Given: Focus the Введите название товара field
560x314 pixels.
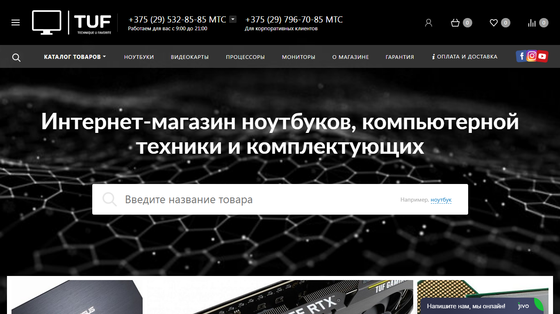Looking at the screenshot, I should (x=280, y=199).
